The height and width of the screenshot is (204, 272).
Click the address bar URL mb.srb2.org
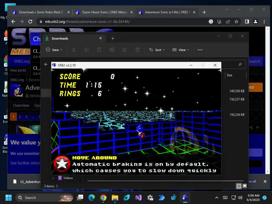[87, 22]
